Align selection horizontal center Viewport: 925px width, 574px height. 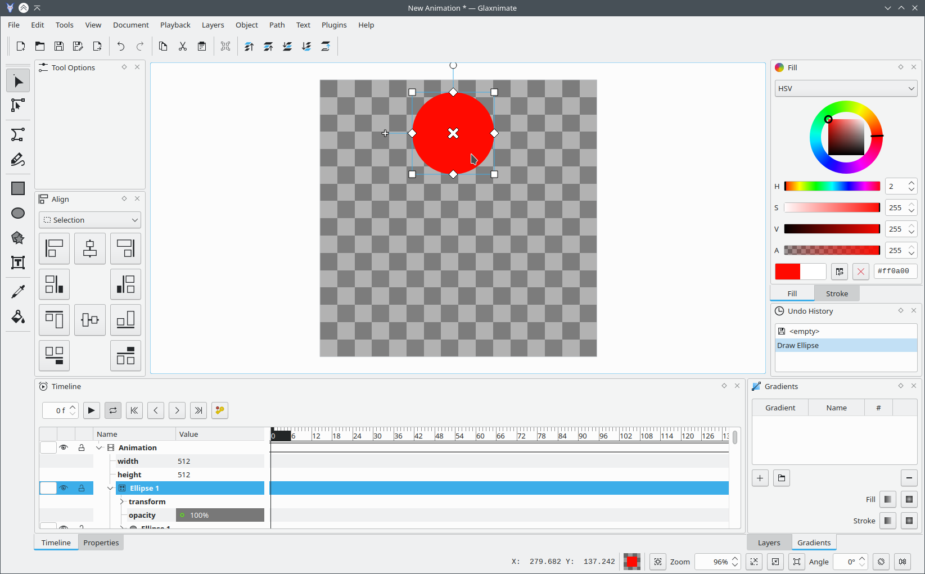90,248
